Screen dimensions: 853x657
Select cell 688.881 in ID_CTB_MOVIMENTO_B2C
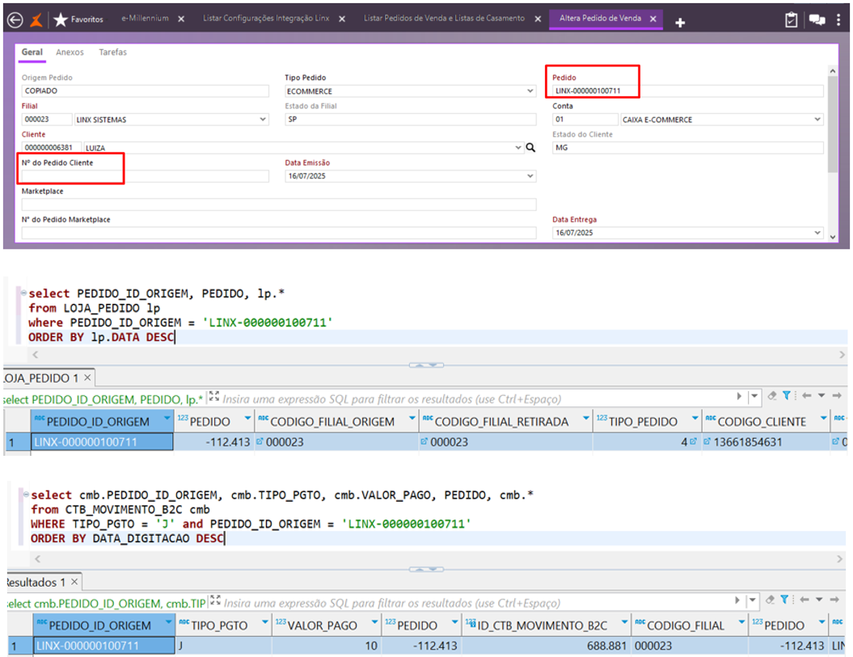[547, 646]
